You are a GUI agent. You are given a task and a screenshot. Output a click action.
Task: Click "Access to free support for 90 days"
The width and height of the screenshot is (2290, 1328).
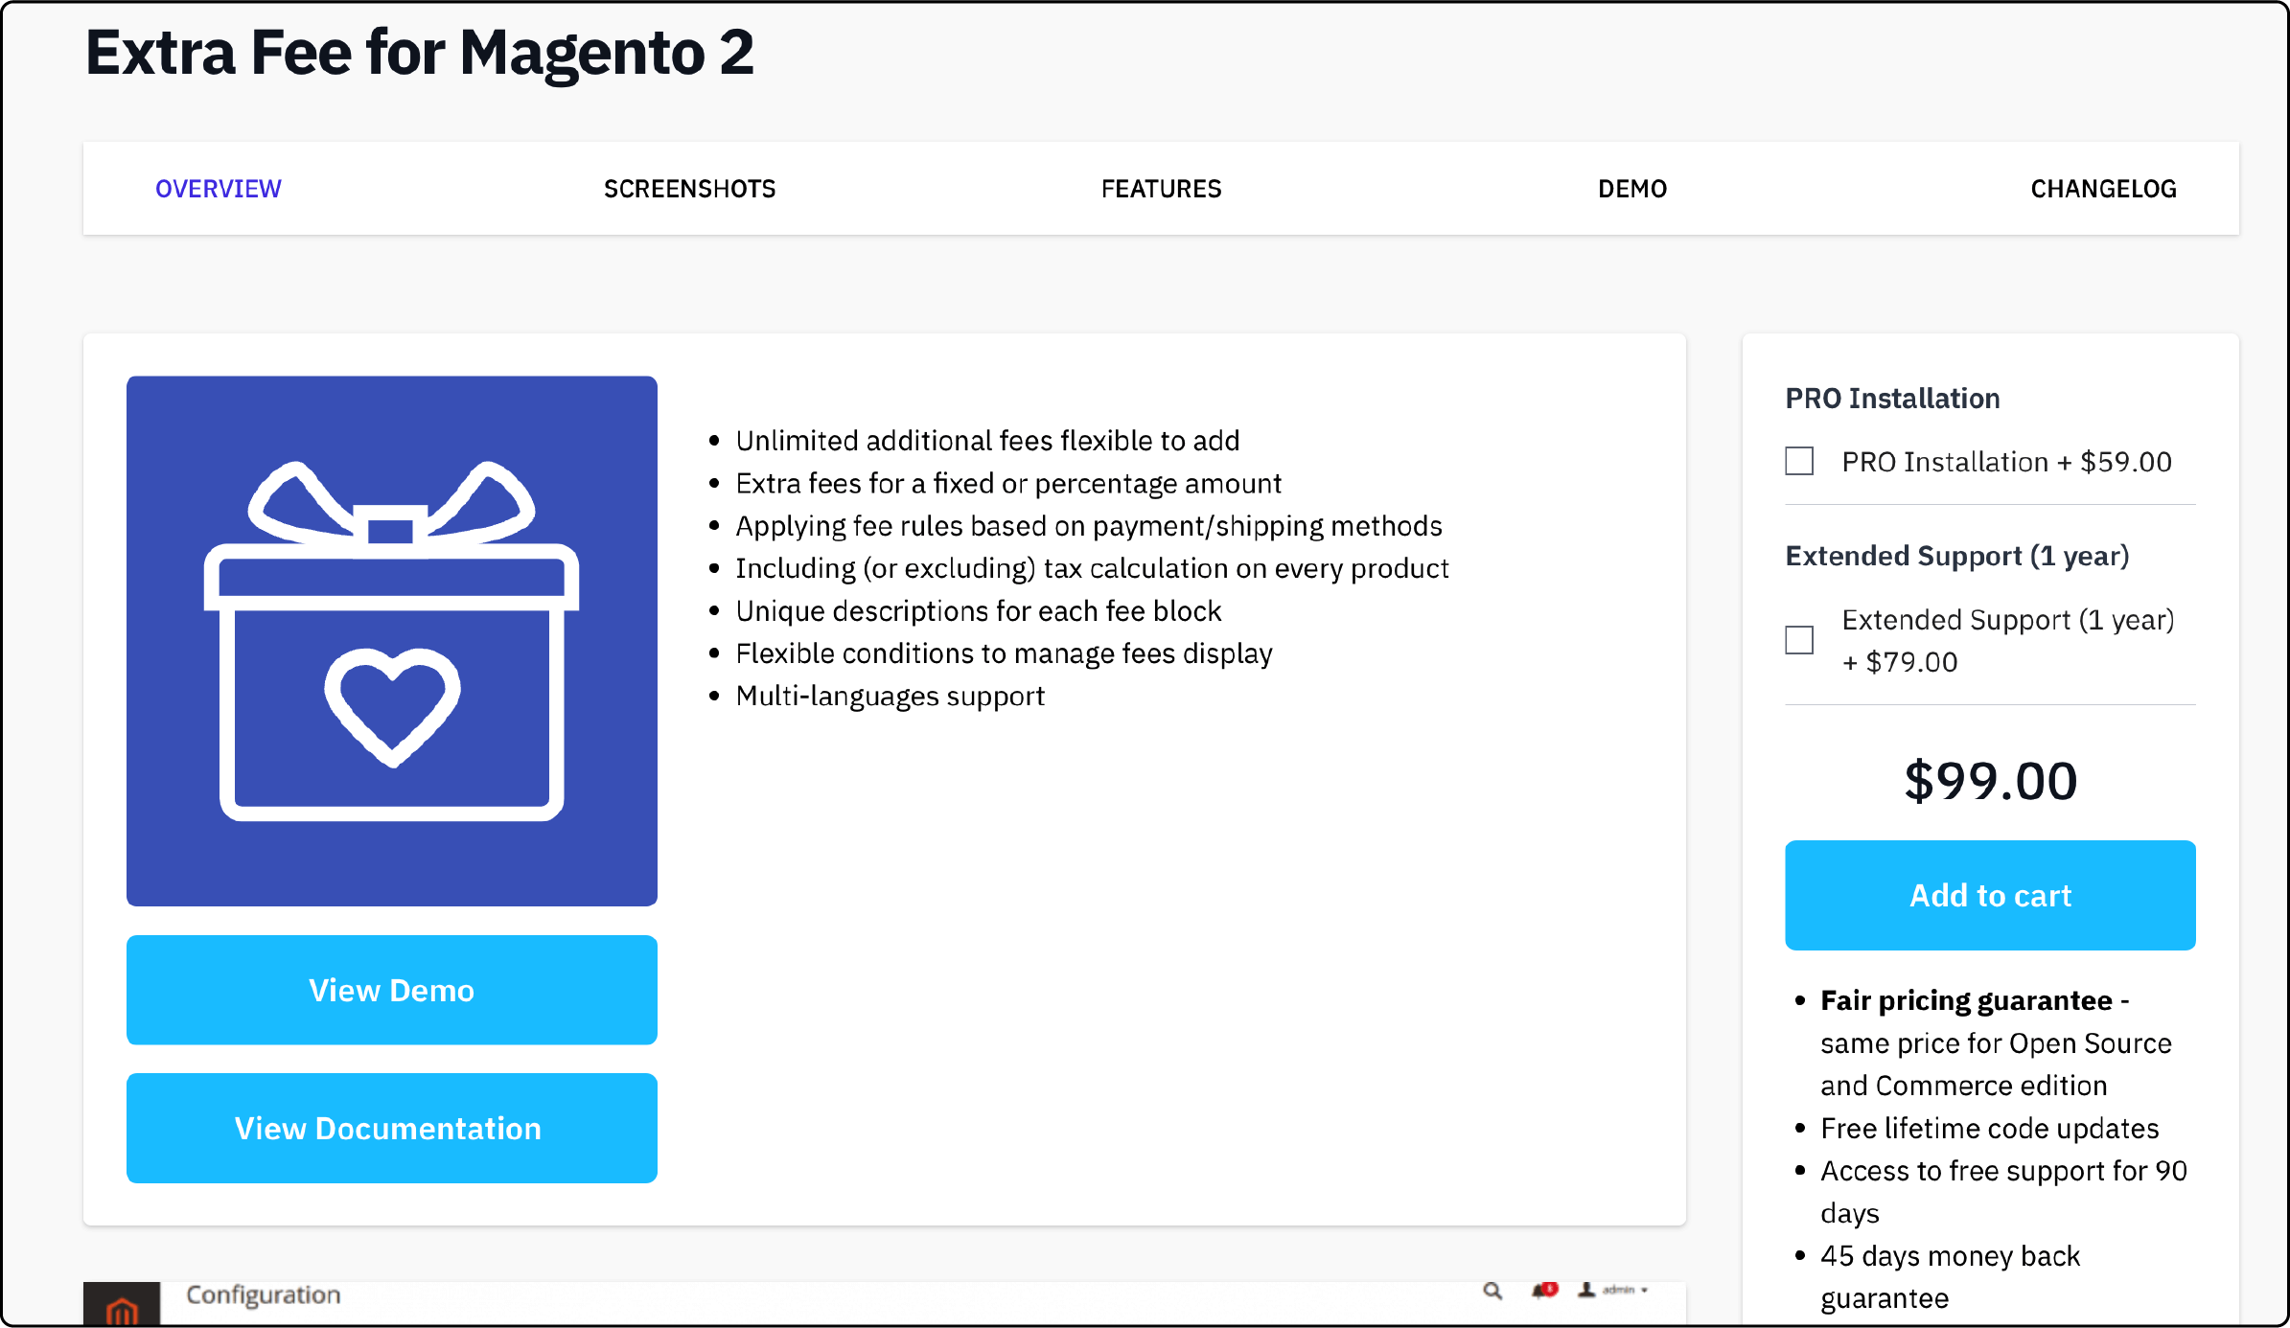(2003, 1191)
